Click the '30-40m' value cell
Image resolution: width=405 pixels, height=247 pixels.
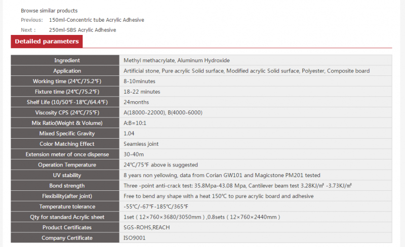(x=256, y=154)
